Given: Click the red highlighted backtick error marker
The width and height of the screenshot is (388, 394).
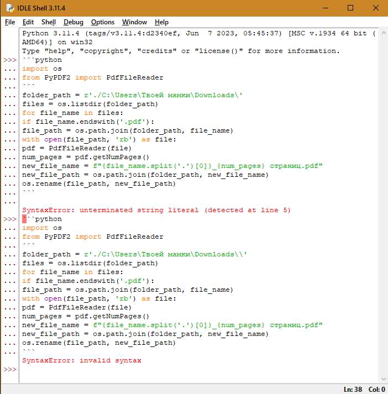Looking at the screenshot, I should [x=24, y=219].
